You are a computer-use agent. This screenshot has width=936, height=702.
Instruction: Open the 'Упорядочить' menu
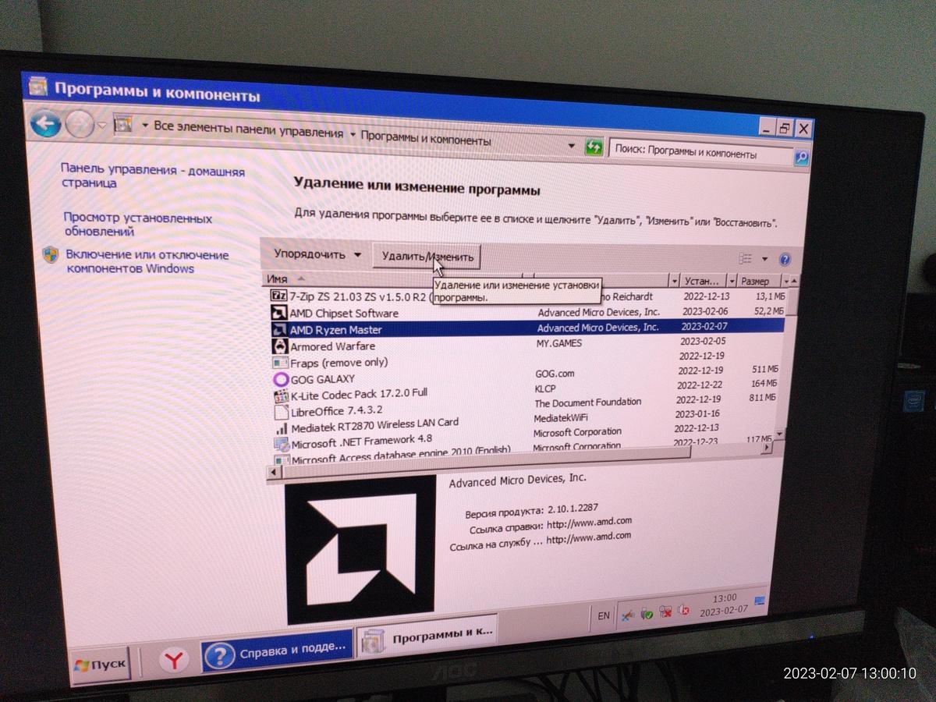click(317, 254)
